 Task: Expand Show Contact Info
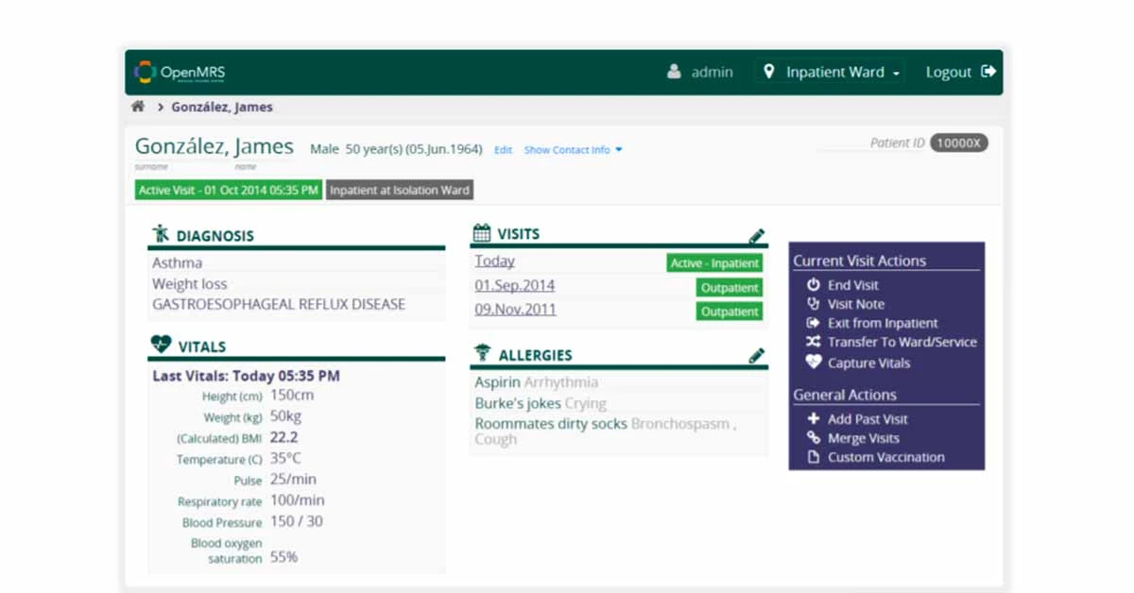(x=567, y=149)
